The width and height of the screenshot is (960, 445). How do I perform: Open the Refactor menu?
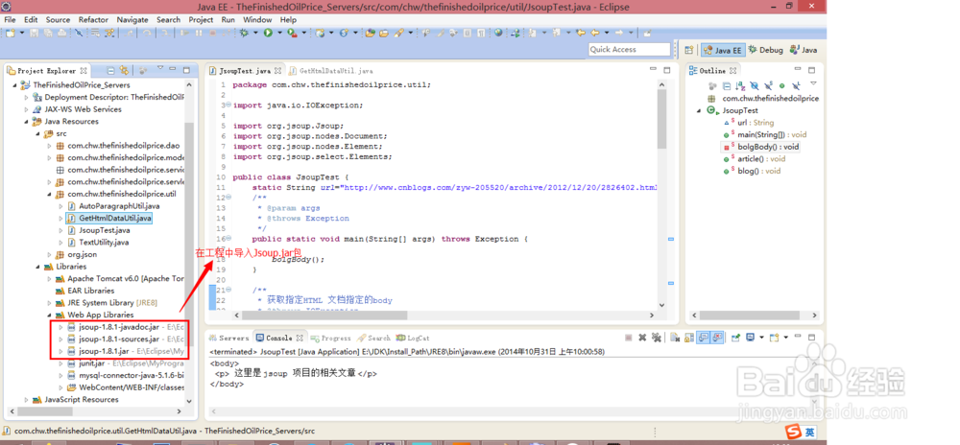(x=94, y=19)
